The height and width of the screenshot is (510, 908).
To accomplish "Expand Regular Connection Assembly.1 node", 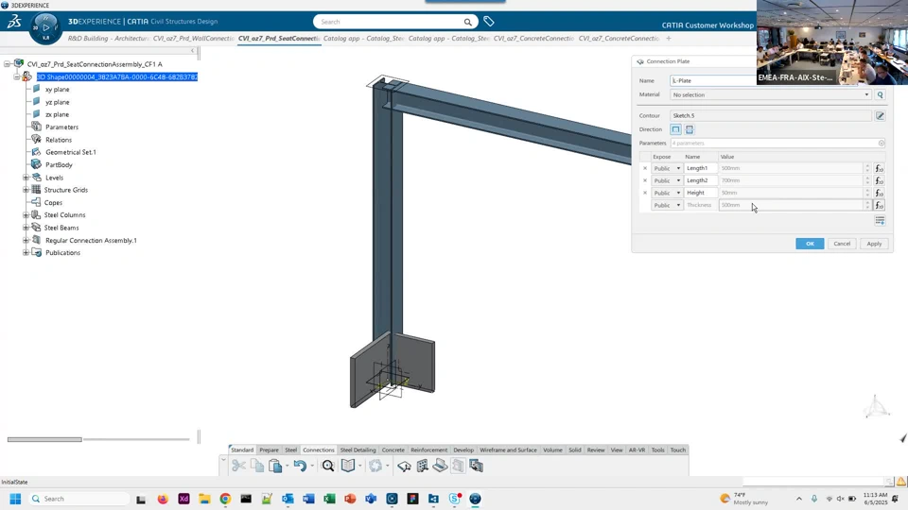I will (x=26, y=240).
